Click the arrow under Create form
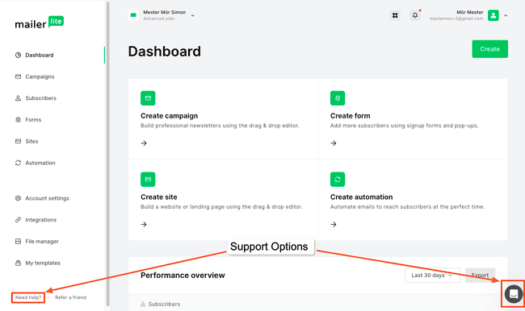The width and height of the screenshot is (525, 311). (334, 143)
